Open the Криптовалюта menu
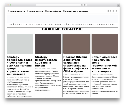Viewport: 125px width, 106px height. tap(36, 11)
